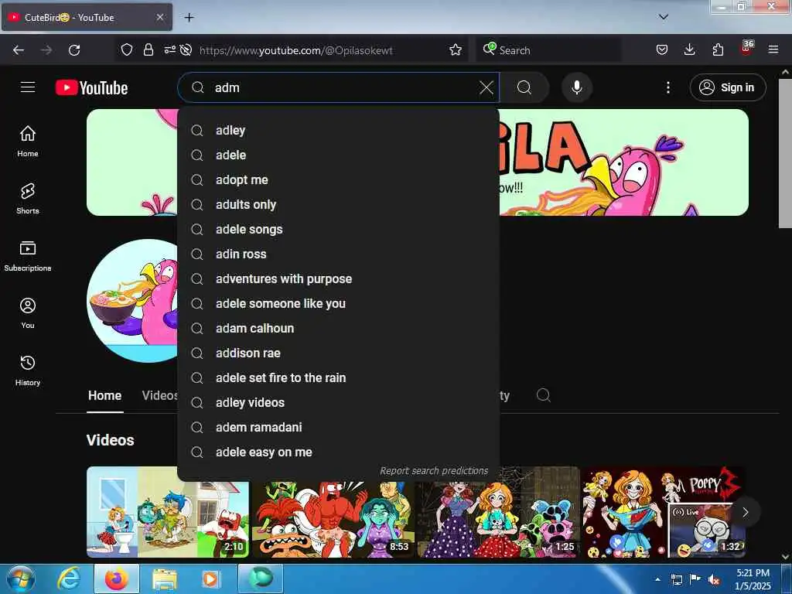792x594 pixels.
Task: Clear the search box with the X icon
Action: pyautogui.click(x=486, y=87)
